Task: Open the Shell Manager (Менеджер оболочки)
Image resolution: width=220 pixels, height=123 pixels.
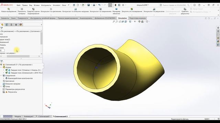Action: [116, 11]
